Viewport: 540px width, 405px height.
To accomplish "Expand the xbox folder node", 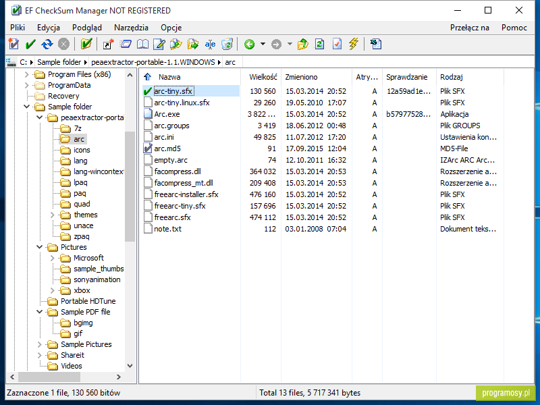I will pyautogui.click(x=53, y=290).
